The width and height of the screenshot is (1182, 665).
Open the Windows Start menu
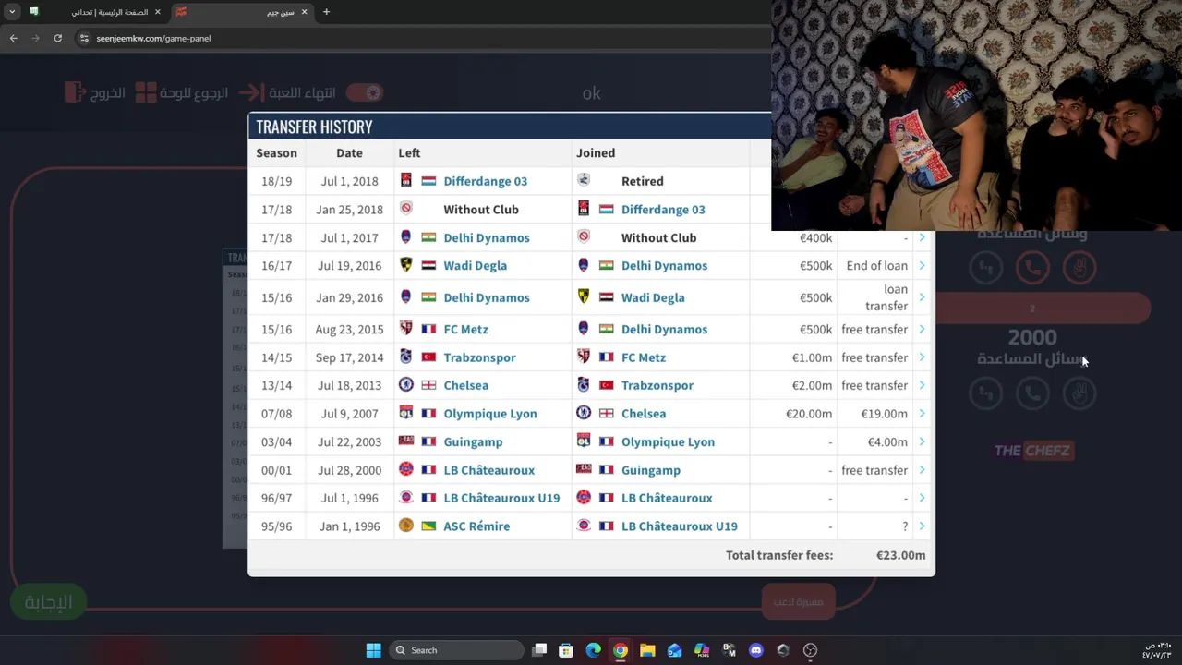(373, 650)
